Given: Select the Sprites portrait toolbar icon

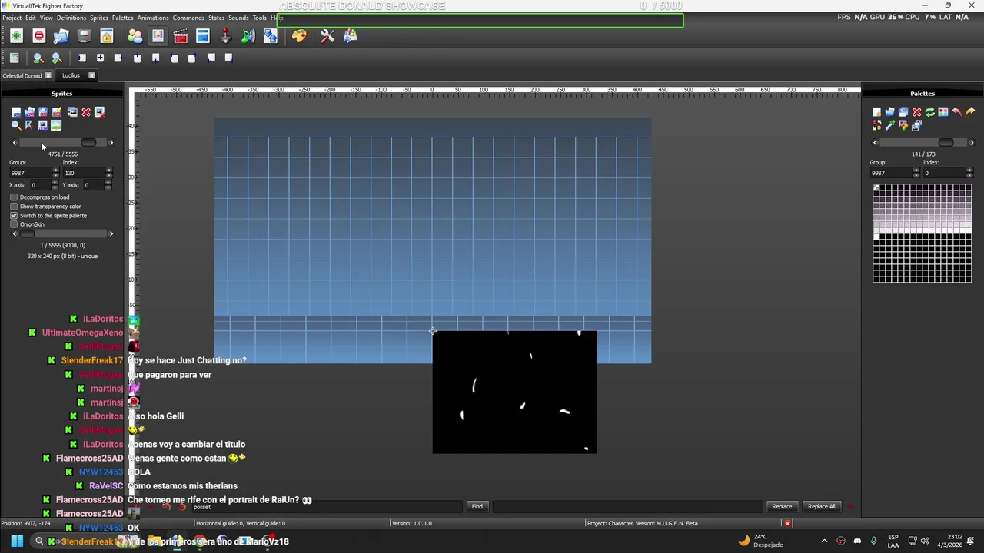Looking at the screenshot, I should 158,36.
